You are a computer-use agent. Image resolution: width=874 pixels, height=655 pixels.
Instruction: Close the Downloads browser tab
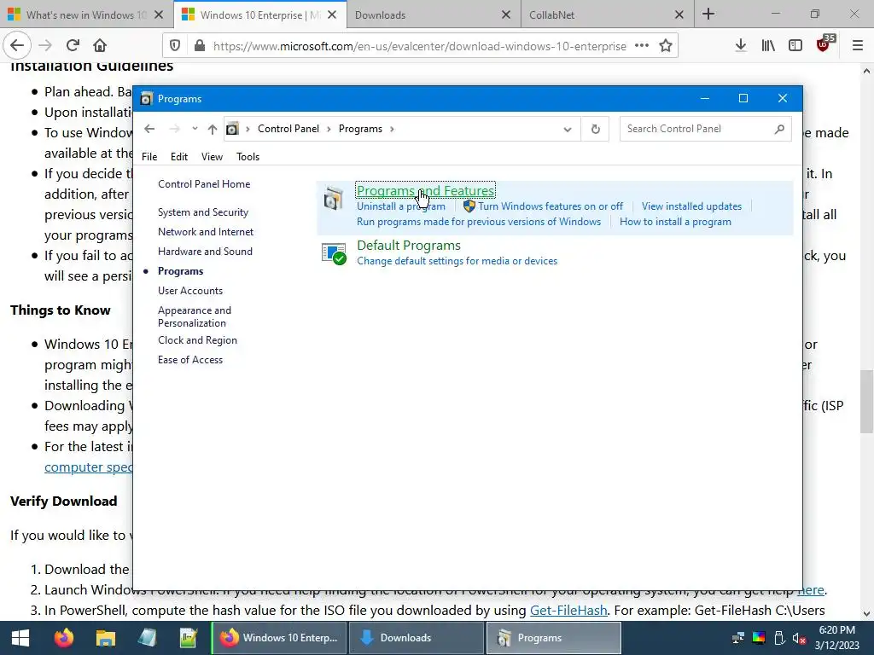click(506, 15)
